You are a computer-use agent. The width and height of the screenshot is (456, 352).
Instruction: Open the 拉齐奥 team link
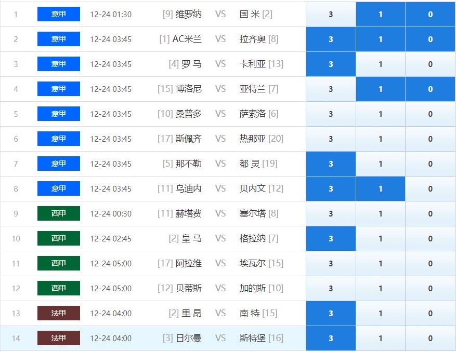pos(252,39)
